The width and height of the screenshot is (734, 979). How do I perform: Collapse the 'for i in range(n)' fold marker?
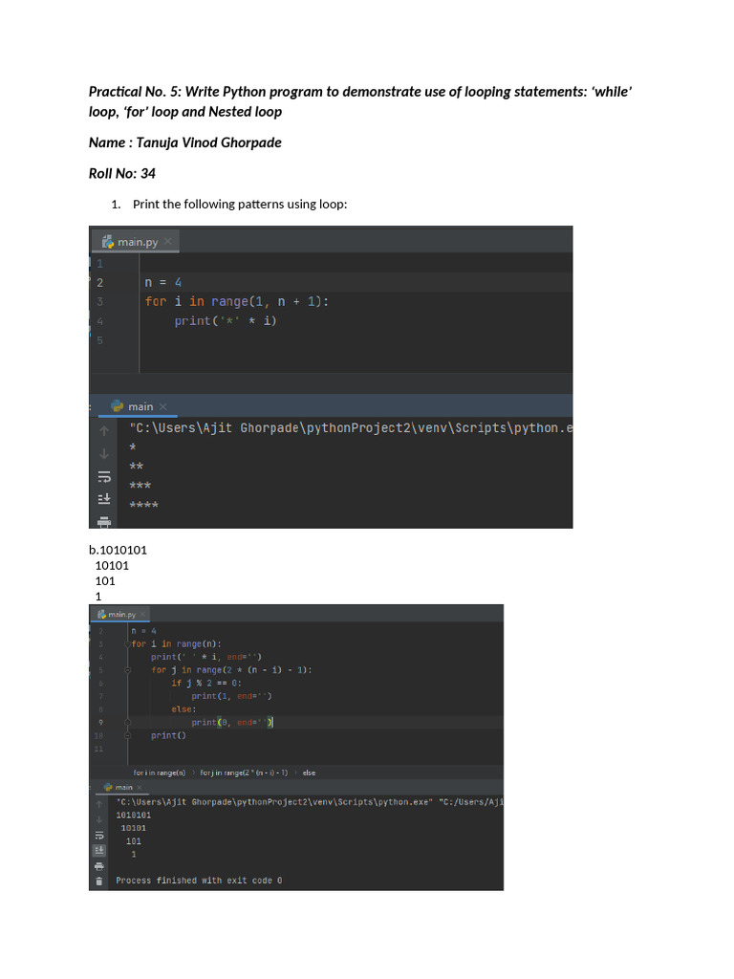[x=127, y=644]
